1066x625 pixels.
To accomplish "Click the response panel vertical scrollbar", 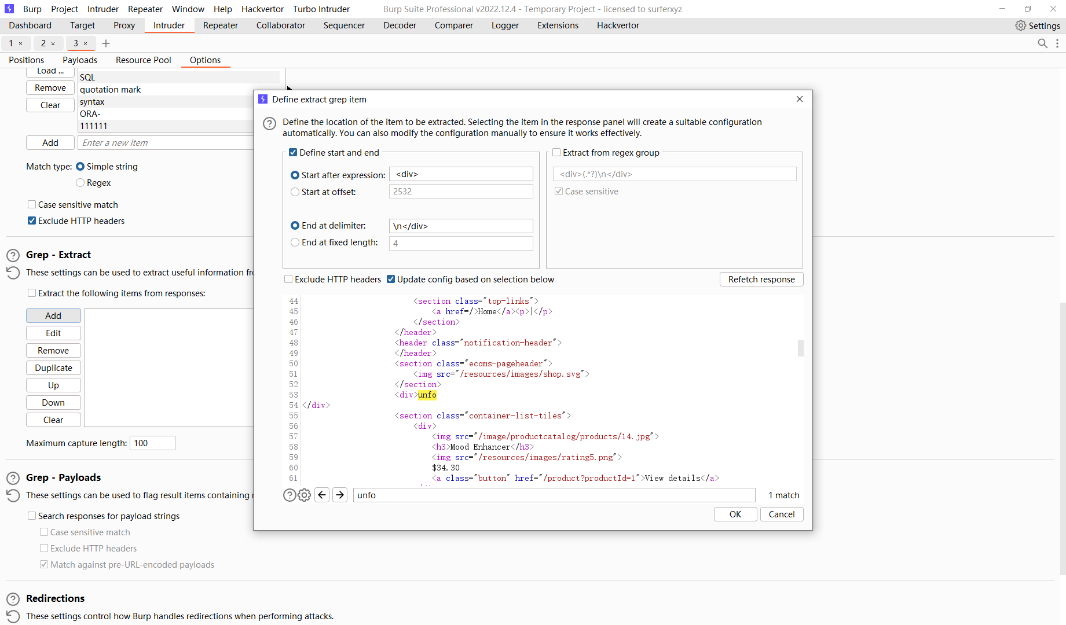I will tap(800, 348).
